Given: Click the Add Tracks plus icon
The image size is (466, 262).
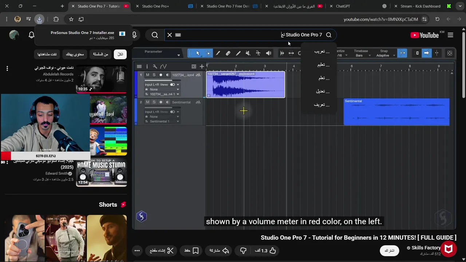Looking at the screenshot, I should [202, 66].
